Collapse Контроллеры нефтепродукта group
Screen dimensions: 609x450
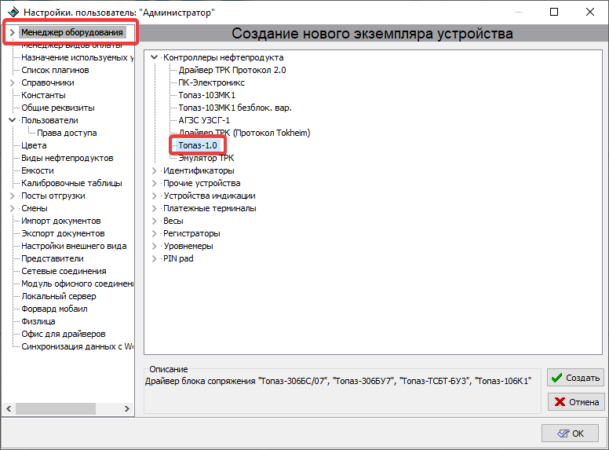(154, 57)
